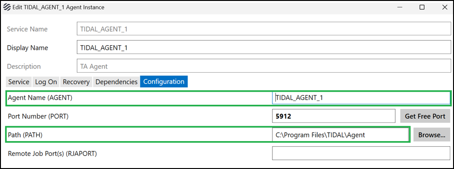Focus the Service Name field
Viewport: 454px width, 169px height.
click(x=264, y=29)
